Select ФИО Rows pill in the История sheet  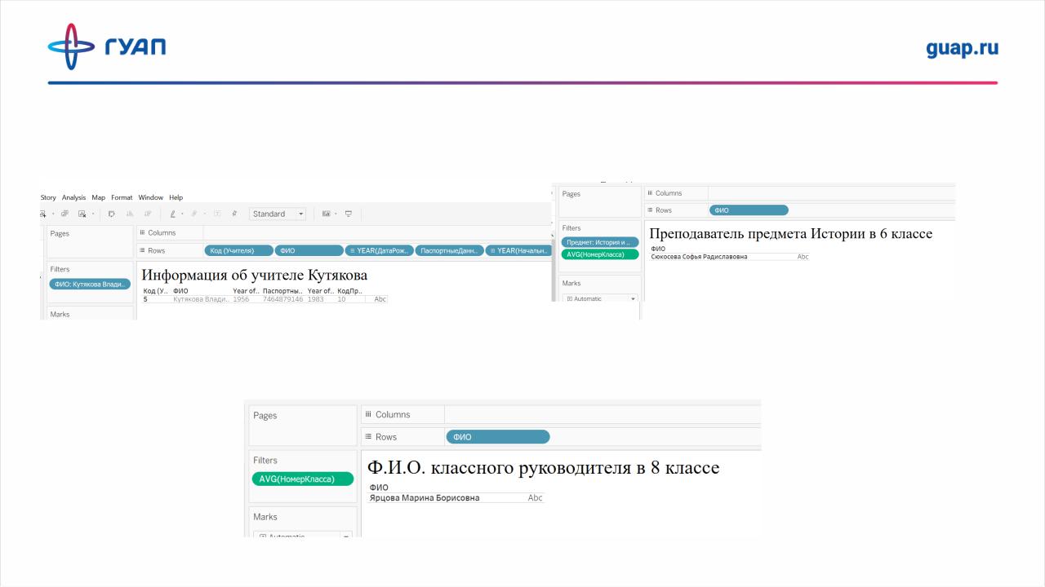[x=749, y=210]
